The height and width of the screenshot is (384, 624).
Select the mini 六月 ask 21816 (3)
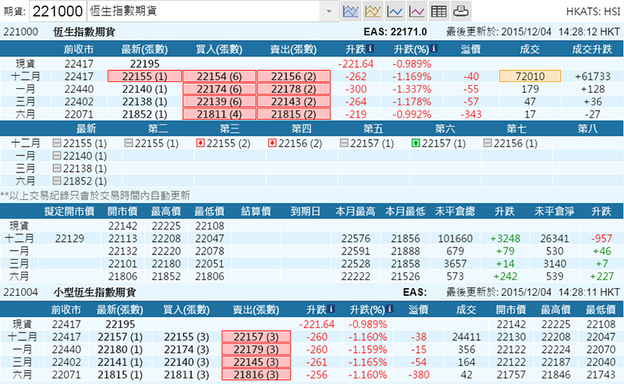[256, 375]
